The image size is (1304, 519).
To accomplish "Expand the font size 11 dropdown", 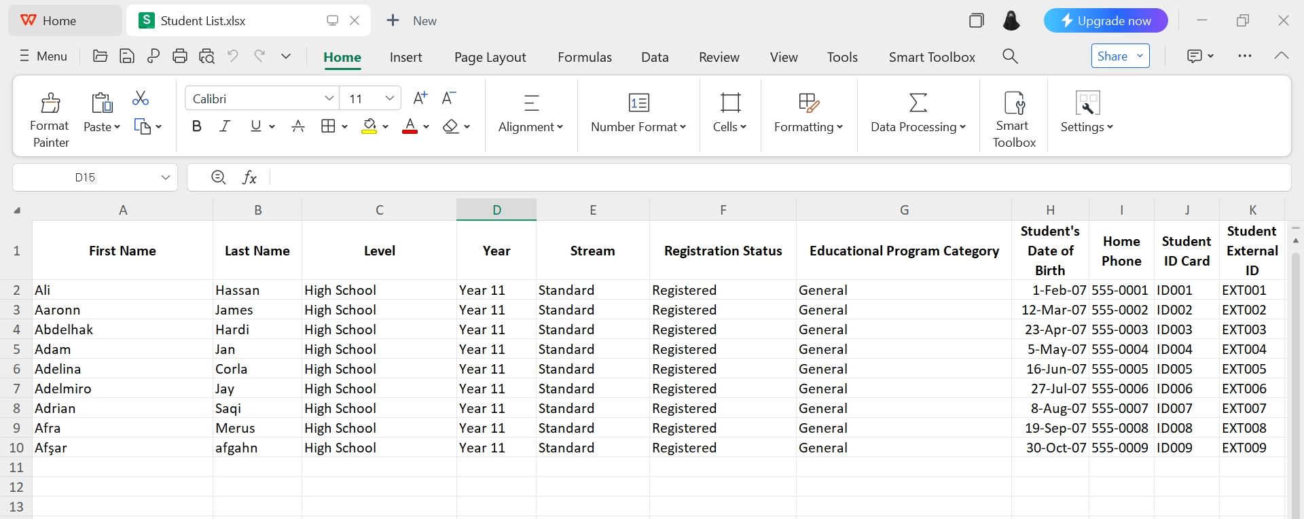I will click(x=390, y=99).
